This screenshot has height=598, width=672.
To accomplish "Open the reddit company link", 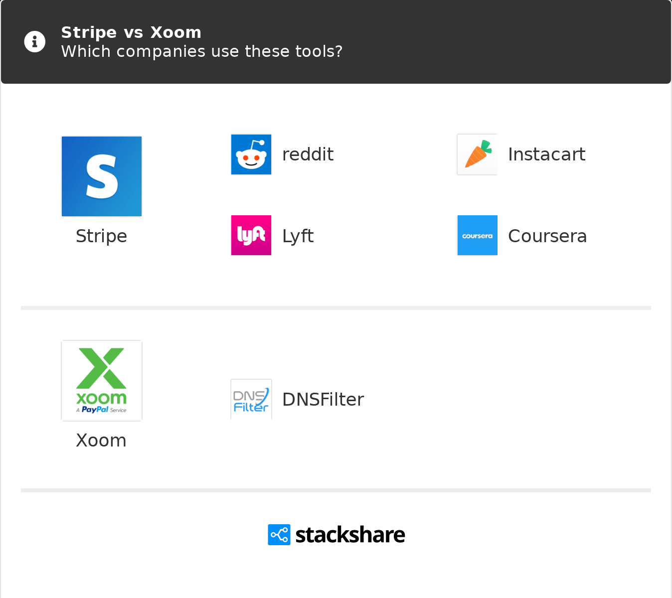I will tap(308, 154).
